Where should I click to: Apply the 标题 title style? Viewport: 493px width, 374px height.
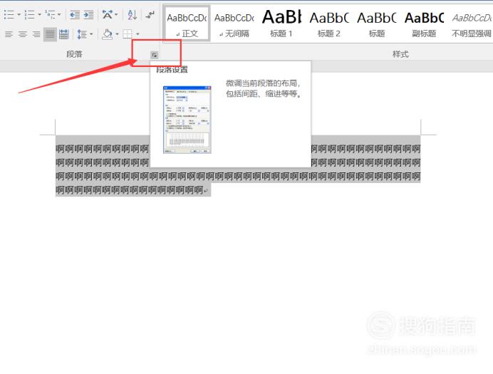pos(377,24)
